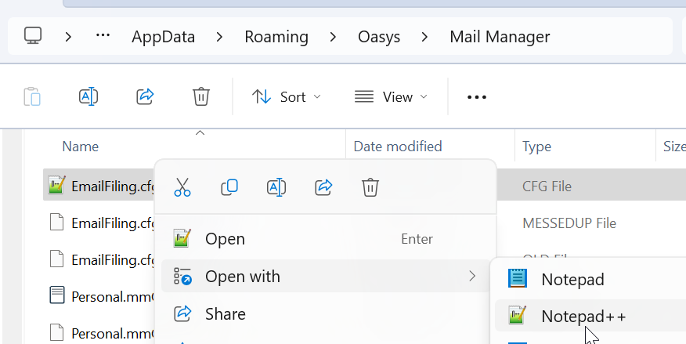The image size is (686, 344).
Task: Go to AppData folder in breadcrumb
Action: (163, 37)
